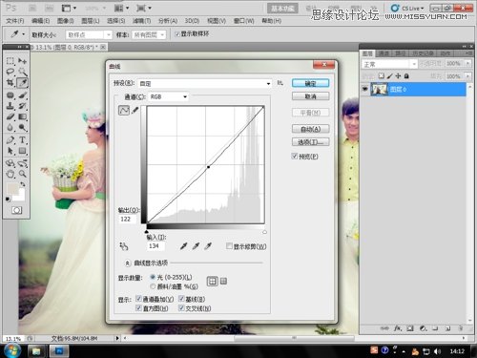The height and width of the screenshot is (358, 477).
Task: Hide layer 0 with eye icon
Action: 365,89
